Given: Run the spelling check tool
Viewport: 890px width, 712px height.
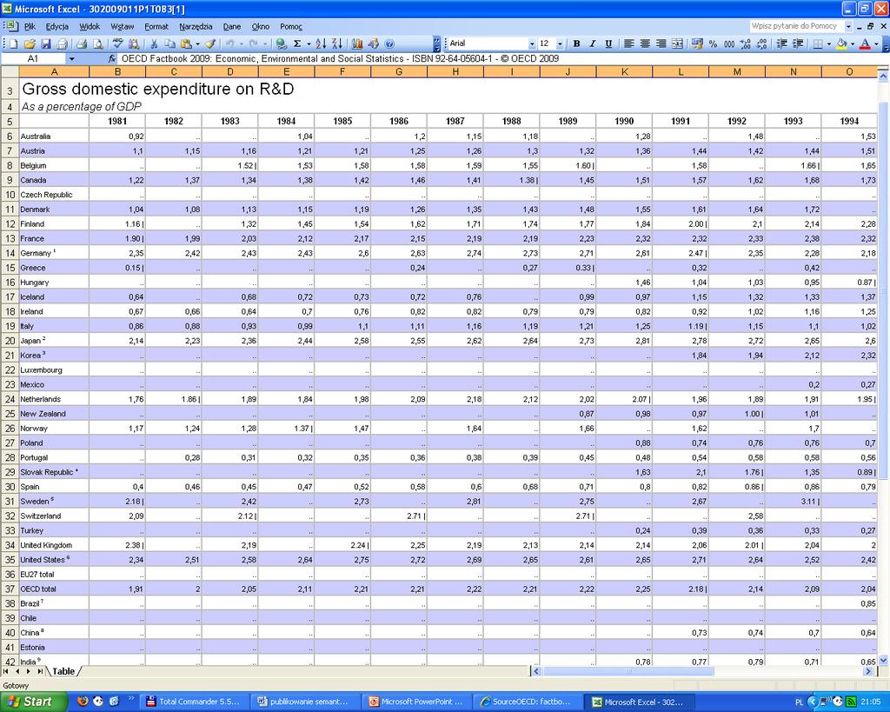Looking at the screenshot, I should click(x=117, y=43).
